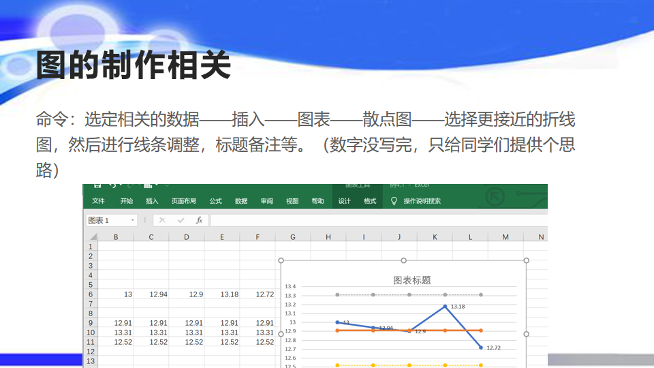654x368 pixels.
Task: Open the 审阅 ribbon tab
Action: 266,201
